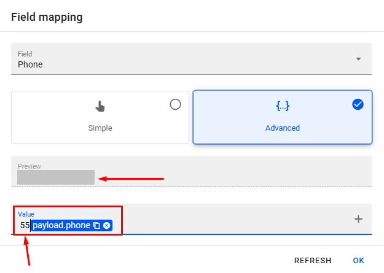Screen dimensions: 384x273
Task: Confirm the mapping with the OK button
Action: coord(358,260)
